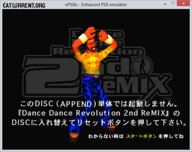Click the 'このDISC (APPEND)' message line
192x152 pixels.
99,104
